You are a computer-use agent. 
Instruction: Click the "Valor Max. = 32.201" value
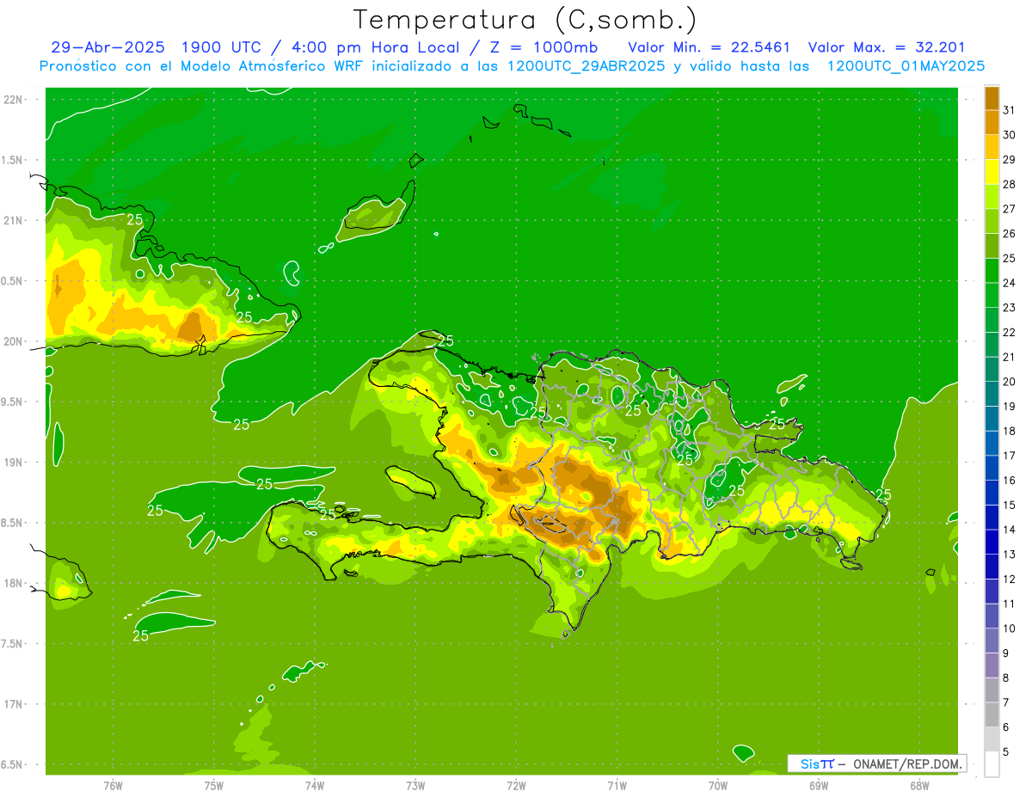click(x=887, y=47)
